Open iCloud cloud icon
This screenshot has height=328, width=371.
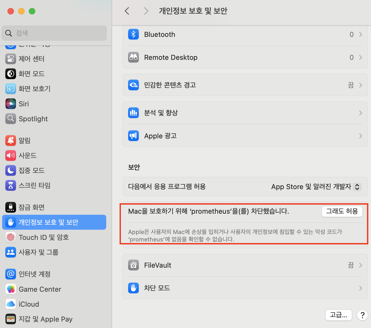(11, 304)
